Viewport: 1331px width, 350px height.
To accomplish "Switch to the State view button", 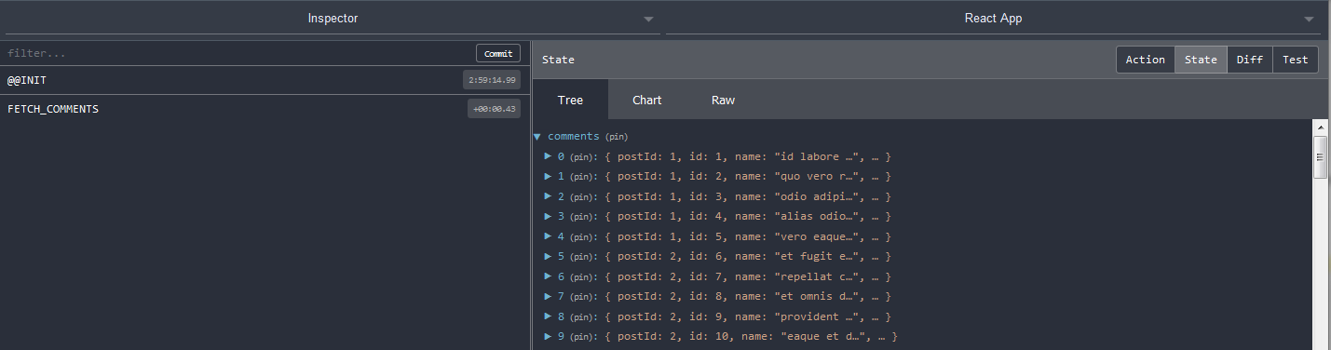I will point(1201,60).
